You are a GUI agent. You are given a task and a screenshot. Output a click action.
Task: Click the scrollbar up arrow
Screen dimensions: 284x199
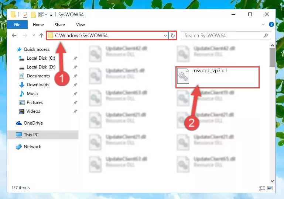coord(272,46)
